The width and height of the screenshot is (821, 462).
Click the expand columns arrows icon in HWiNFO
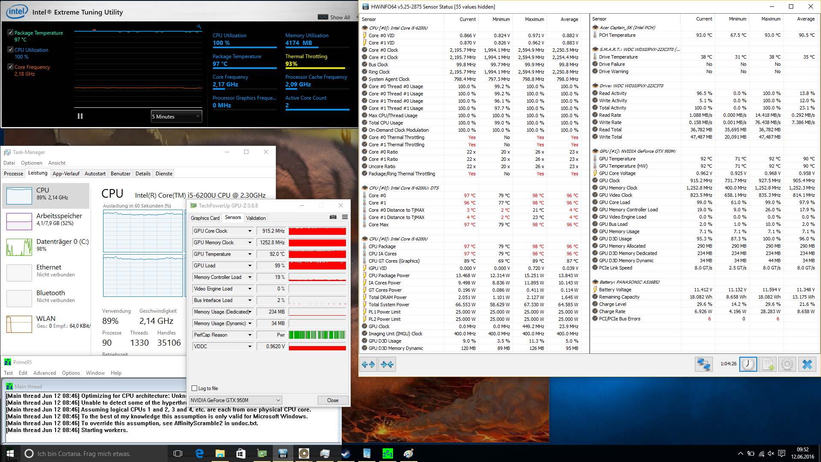click(368, 364)
